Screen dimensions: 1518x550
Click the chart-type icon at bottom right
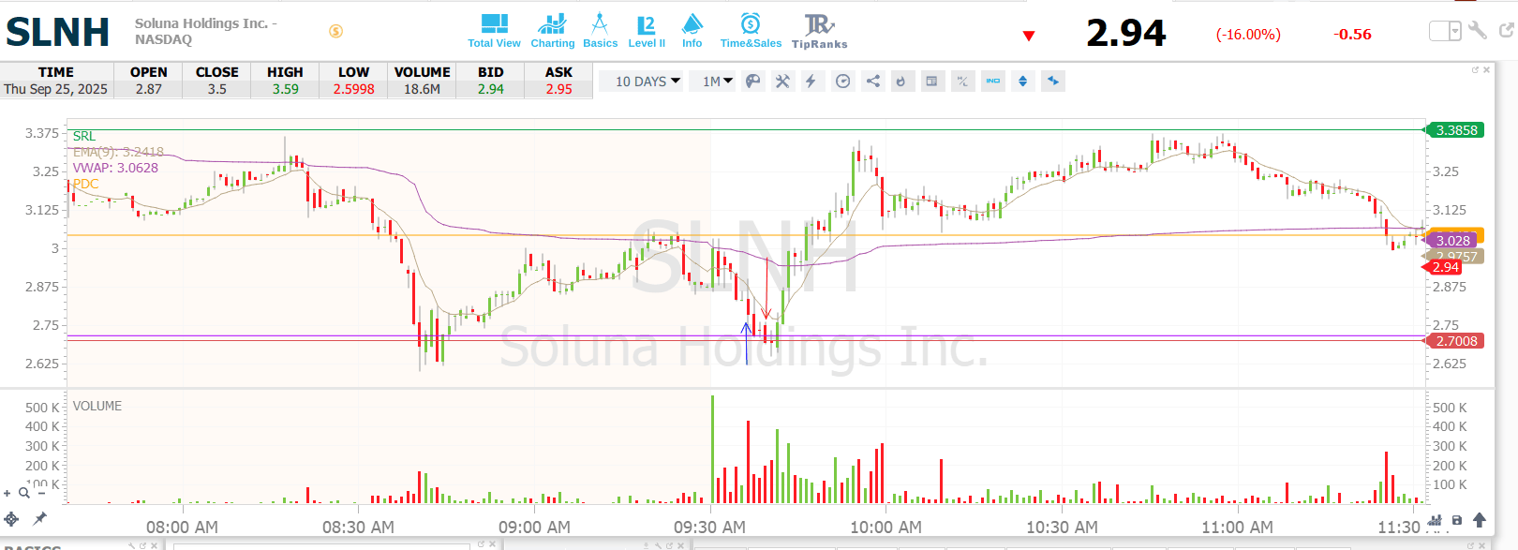(1436, 519)
